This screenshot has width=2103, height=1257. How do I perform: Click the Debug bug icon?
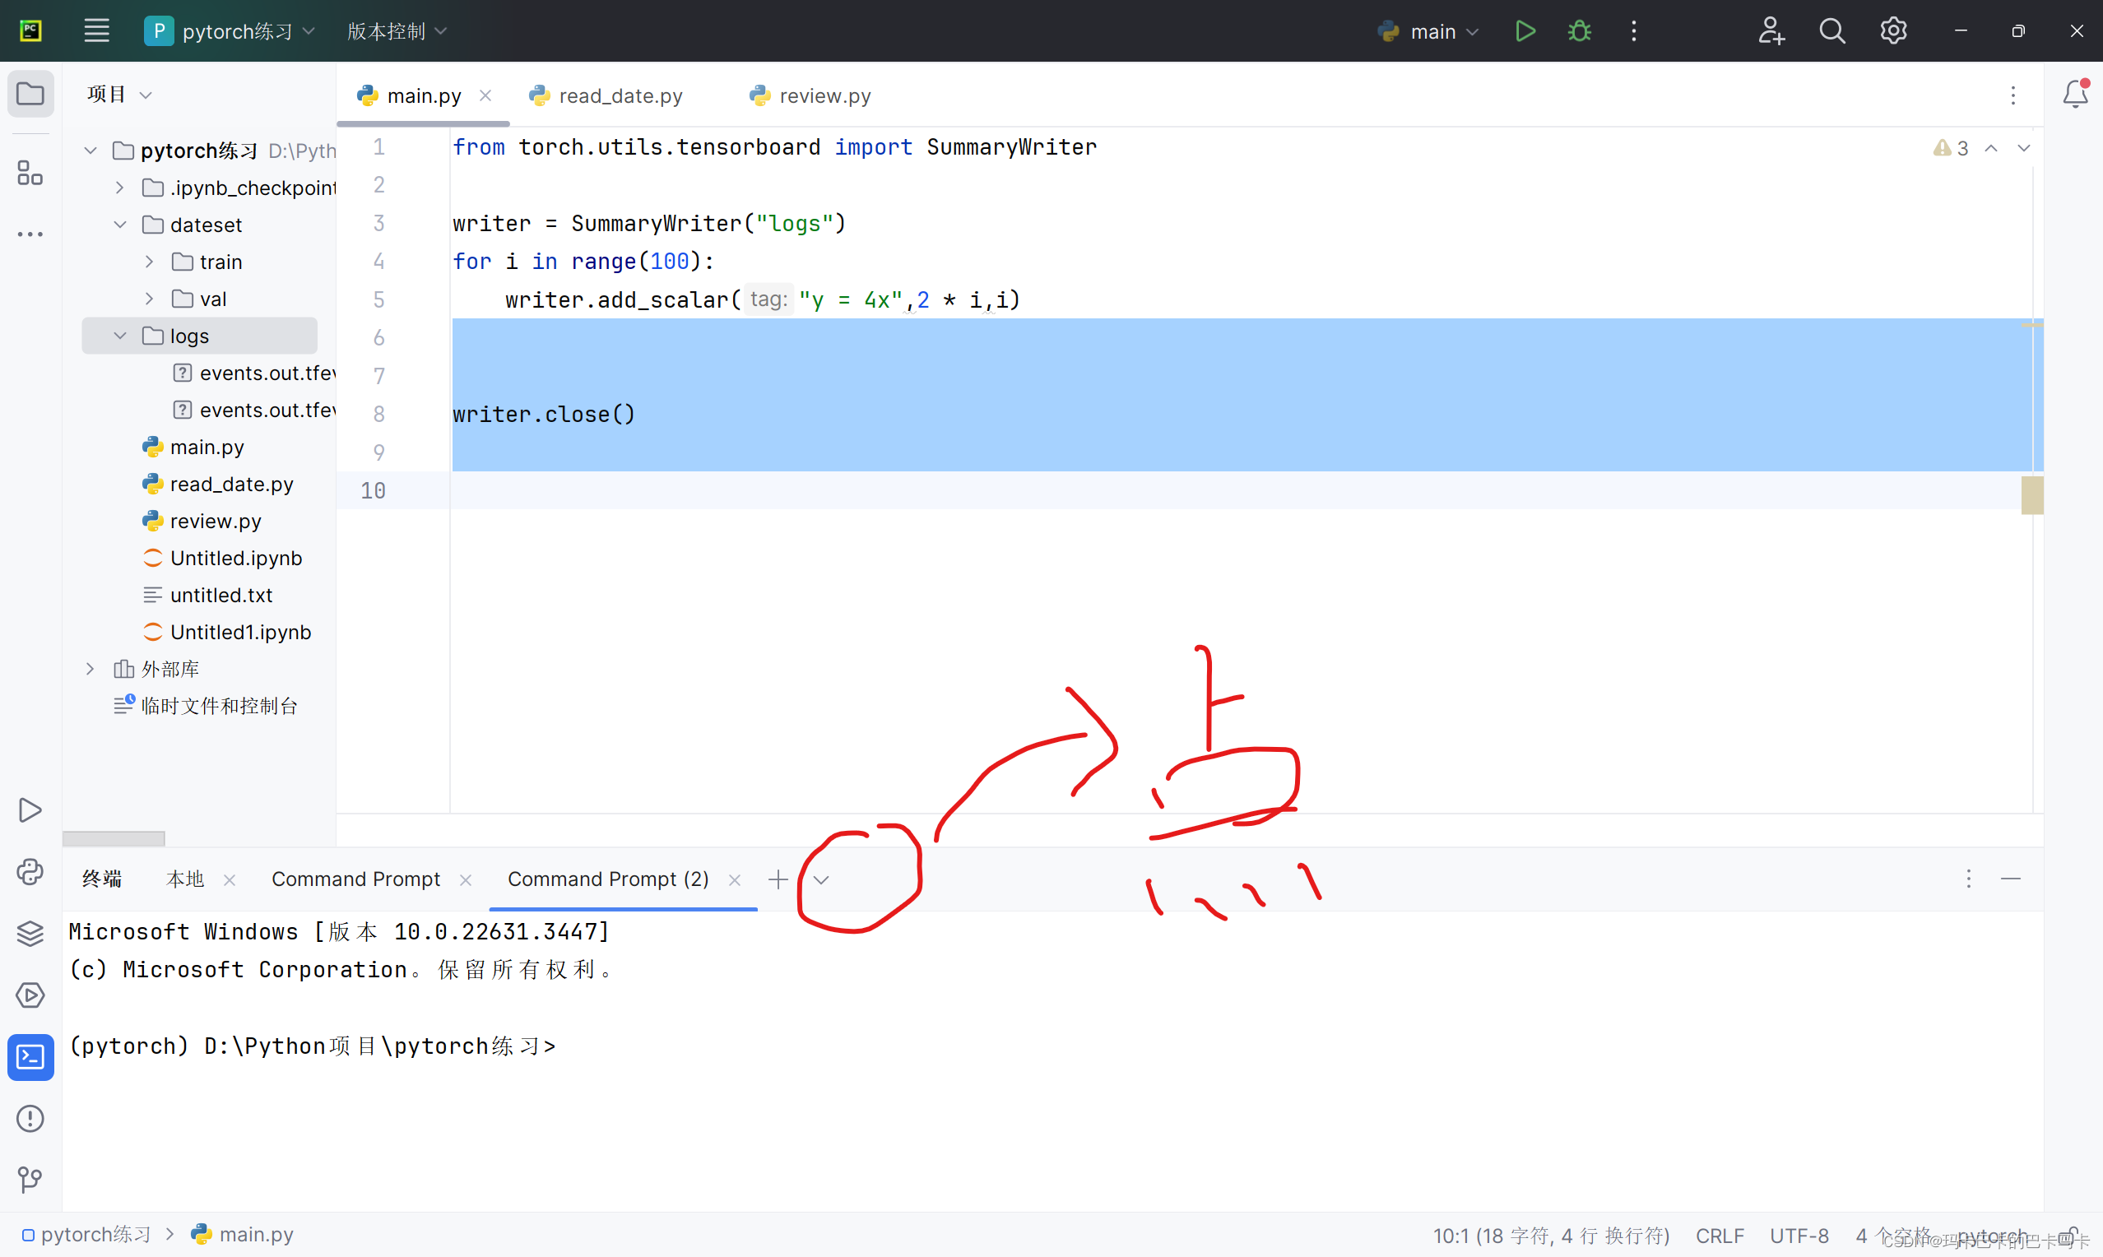(1579, 31)
